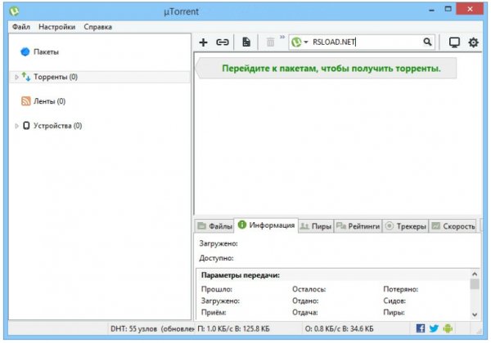The image size is (491, 343).
Task: Click the orange RSS feed icon
Action: coord(25,101)
